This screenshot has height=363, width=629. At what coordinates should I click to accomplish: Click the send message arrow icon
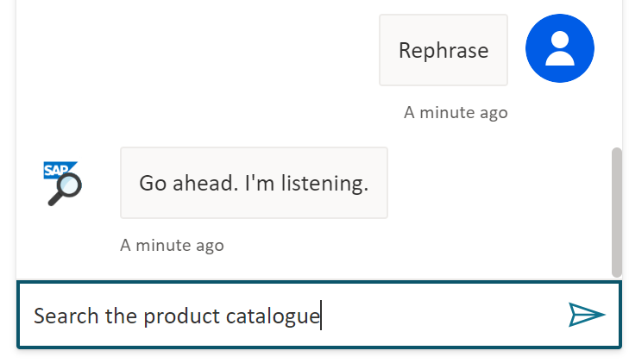click(587, 316)
